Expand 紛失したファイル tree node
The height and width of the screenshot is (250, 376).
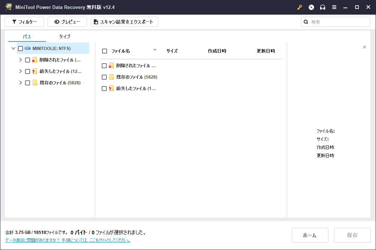coord(20,71)
